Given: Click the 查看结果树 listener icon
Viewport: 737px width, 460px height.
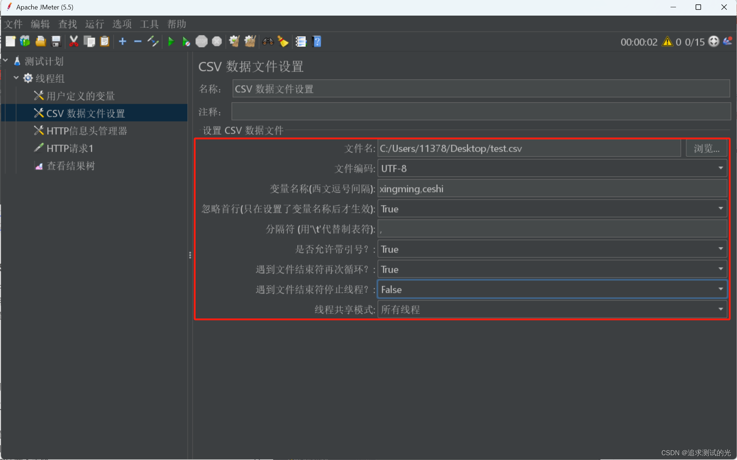Looking at the screenshot, I should [39, 166].
